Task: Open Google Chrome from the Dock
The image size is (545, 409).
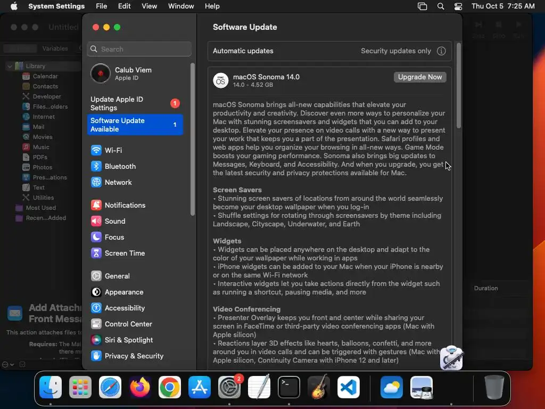Action: [170, 387]
